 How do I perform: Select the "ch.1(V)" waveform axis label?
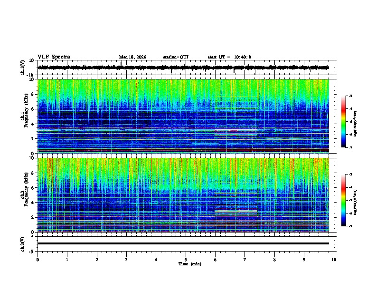[23, 68]
